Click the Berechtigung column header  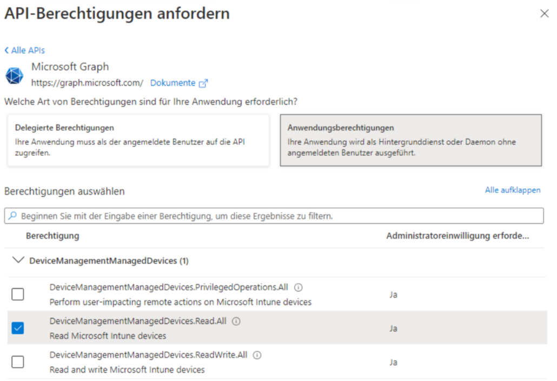52,235
